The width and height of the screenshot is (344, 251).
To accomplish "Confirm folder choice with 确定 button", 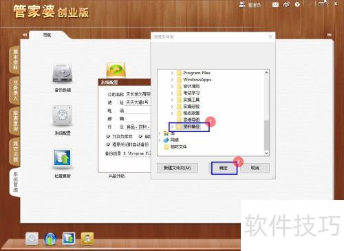I will click(x=224, y=168).
